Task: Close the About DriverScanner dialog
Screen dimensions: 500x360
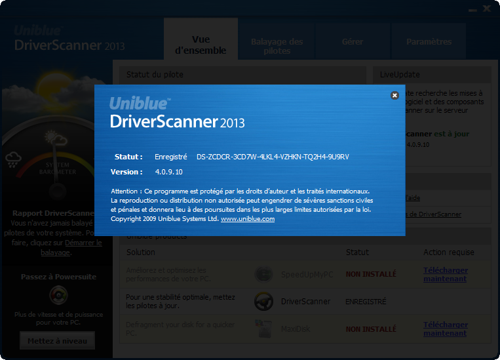Action: click(x=394, y=95)
